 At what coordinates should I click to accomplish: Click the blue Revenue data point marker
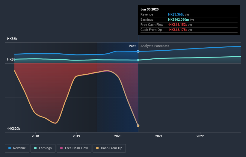click(x=138, y=51)
